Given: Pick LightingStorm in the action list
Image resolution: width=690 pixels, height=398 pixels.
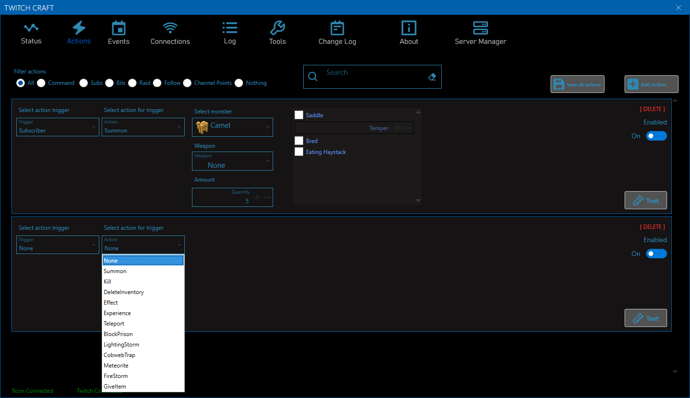Looking at the screenshot, I should click(121, 345).
